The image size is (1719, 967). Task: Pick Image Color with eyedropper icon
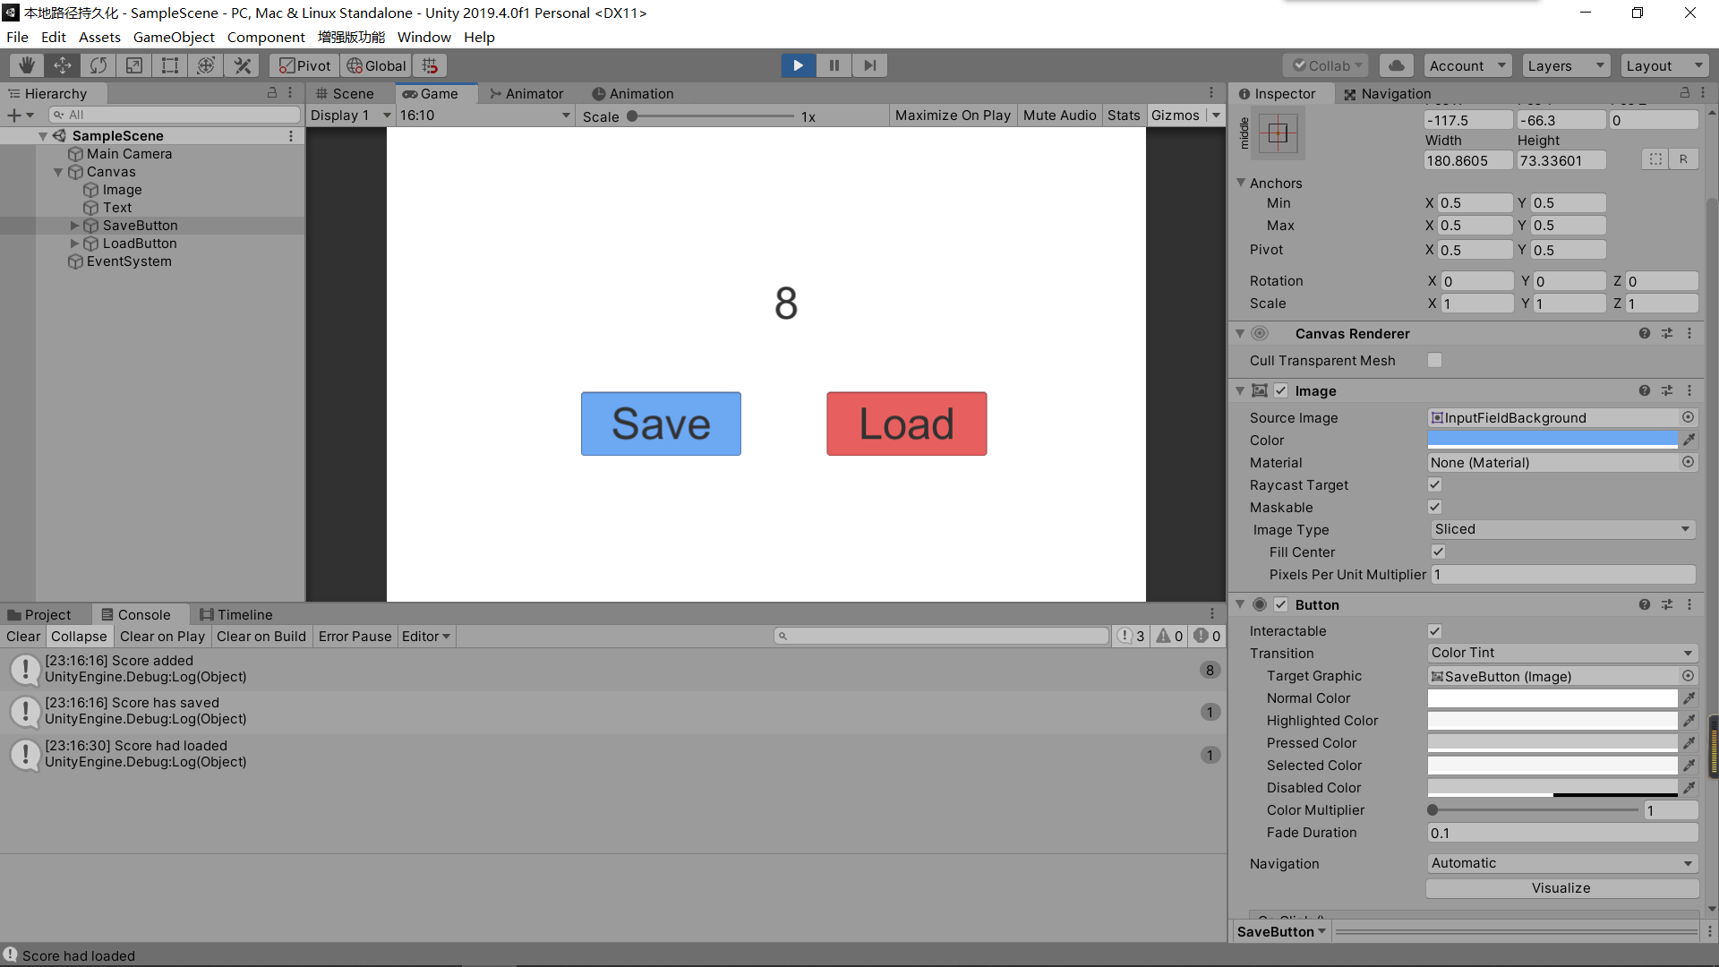coord(1689,440)
